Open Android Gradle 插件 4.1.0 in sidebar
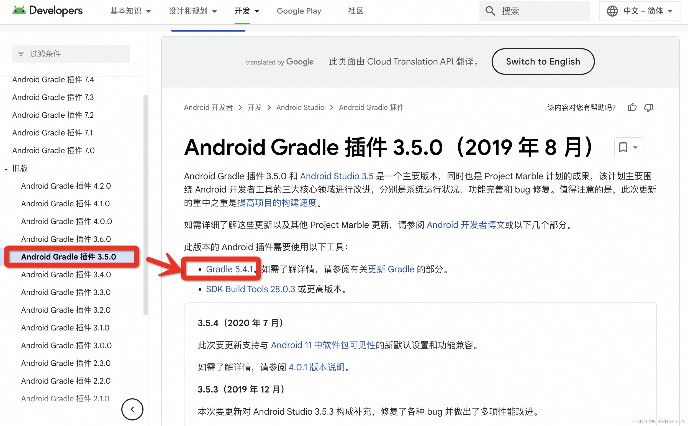 point(65,204)
